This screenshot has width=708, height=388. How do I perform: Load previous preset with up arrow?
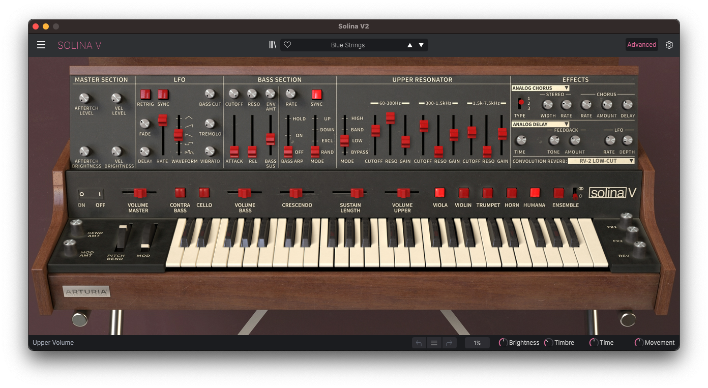click(410, 45)
